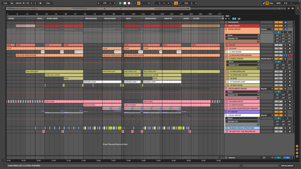This screenshot has height=169, width=301.
Task: Adjust the DRUM GROUP pan slider
Action: point(288,32)
